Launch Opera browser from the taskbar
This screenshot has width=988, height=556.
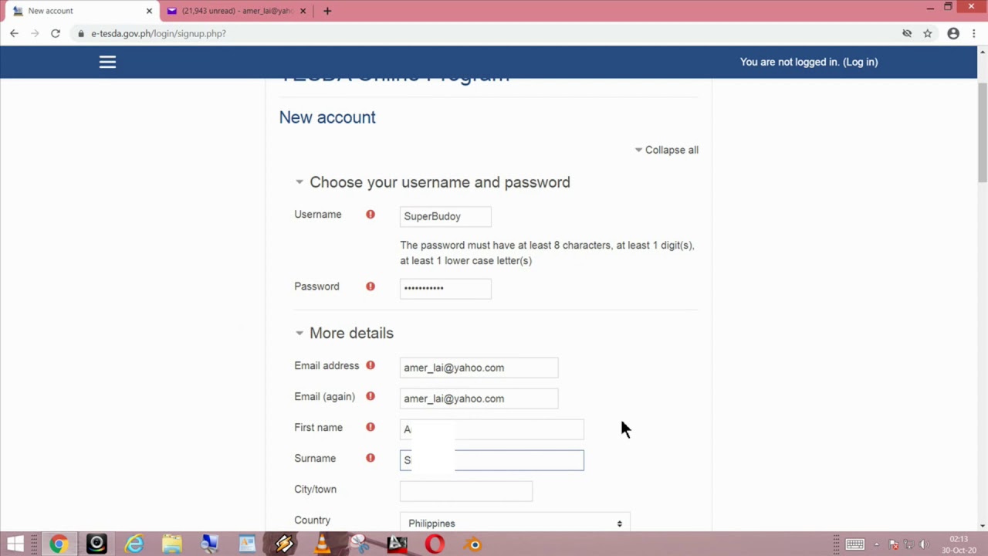(435, 544)
